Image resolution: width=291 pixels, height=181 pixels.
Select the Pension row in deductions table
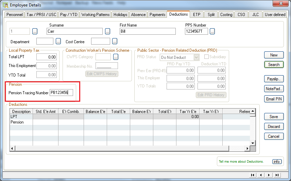tap(130, 122)
